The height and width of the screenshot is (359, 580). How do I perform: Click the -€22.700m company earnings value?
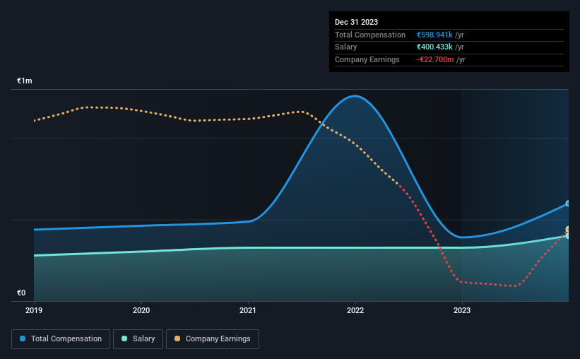click(435, 59)
